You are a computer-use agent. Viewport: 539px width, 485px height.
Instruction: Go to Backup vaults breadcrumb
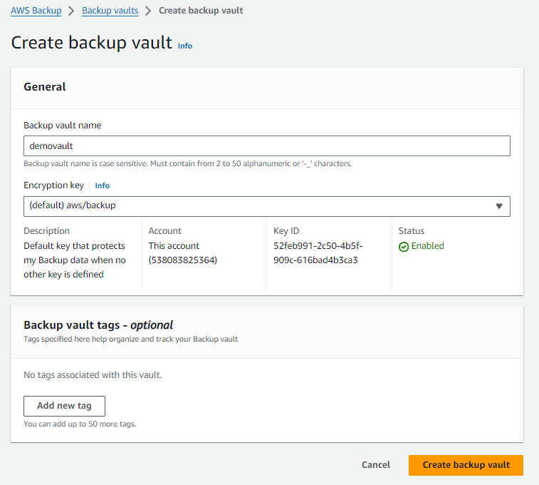pyautogui.click(x=110, y=11)
